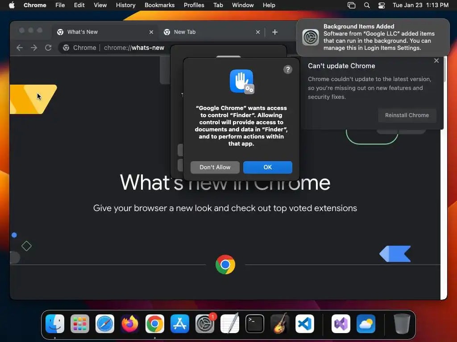The image size is (457, 342).
Task: Open Launchpad from the Dock
Action: pos(80,324)
